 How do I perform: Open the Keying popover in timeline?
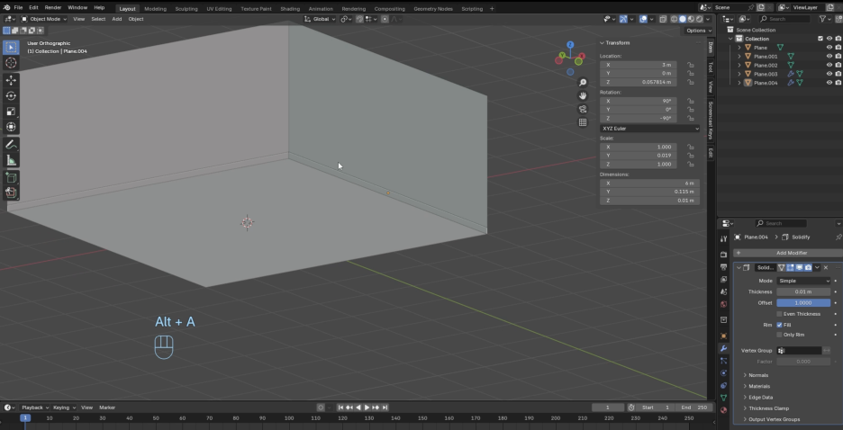pyautogui.click(x=64, y=408)
